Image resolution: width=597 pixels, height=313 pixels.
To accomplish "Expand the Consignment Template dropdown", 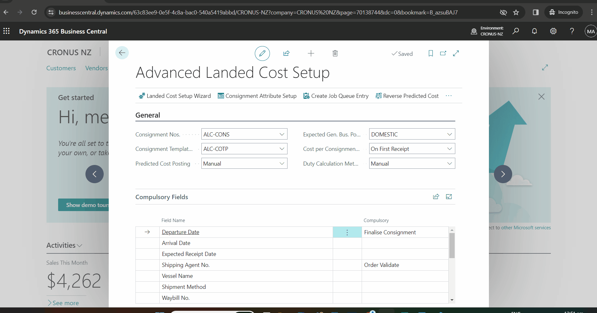I will pos(282,149).
